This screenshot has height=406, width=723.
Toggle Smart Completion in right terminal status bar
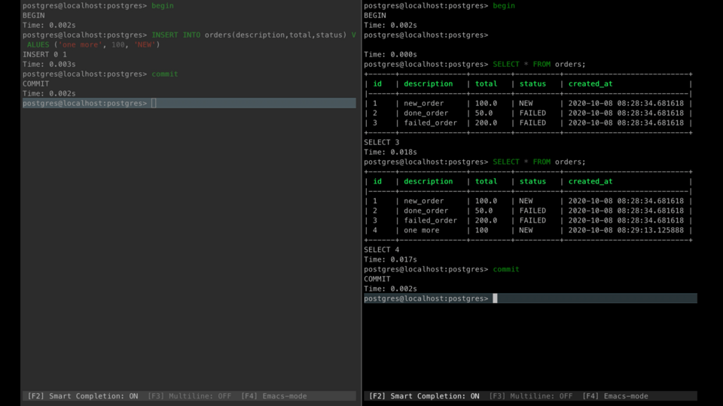(424, 396)
